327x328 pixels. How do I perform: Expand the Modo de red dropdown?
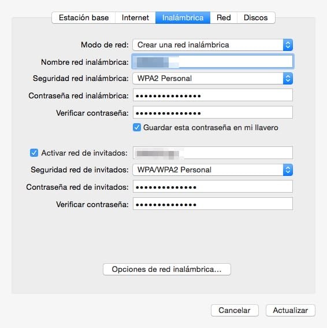(213, 45)
